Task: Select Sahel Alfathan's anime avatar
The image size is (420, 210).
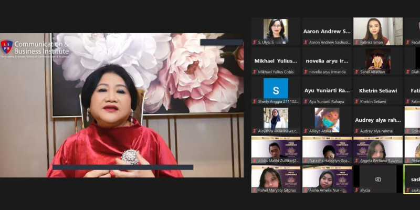Action: (378, 61)
